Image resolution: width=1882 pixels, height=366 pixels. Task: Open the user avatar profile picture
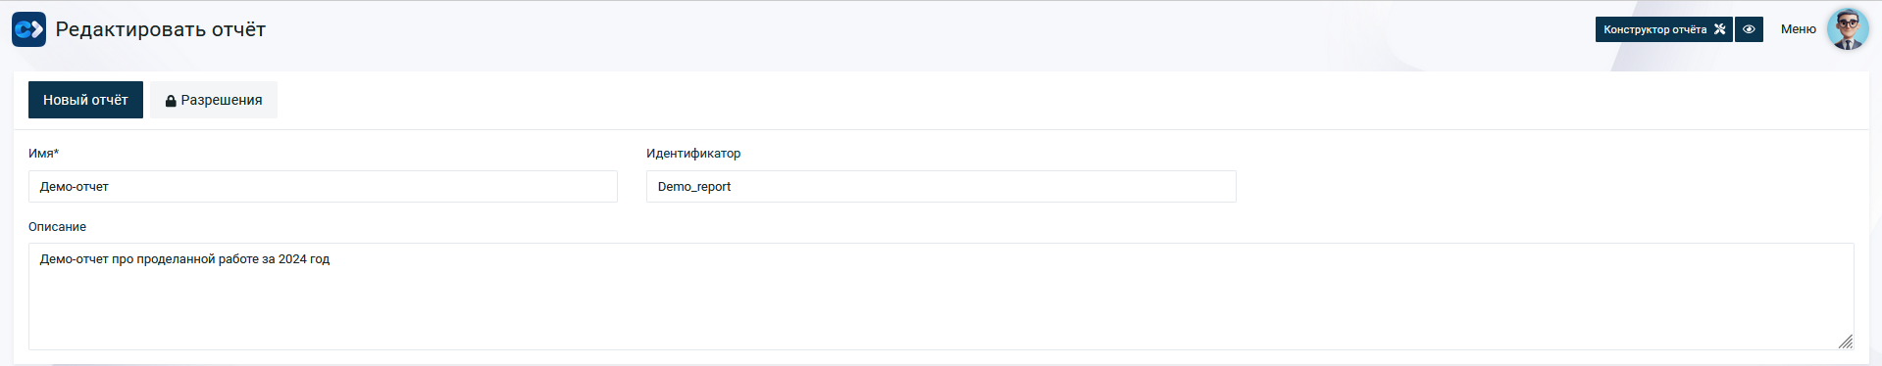tap(1848, 29)
